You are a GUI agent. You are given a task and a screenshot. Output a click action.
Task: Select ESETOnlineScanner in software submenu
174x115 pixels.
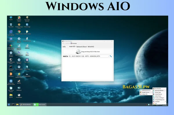146,90
